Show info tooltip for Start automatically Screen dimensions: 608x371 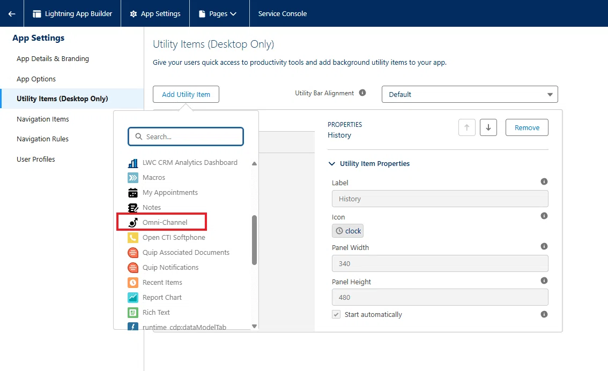544,314
